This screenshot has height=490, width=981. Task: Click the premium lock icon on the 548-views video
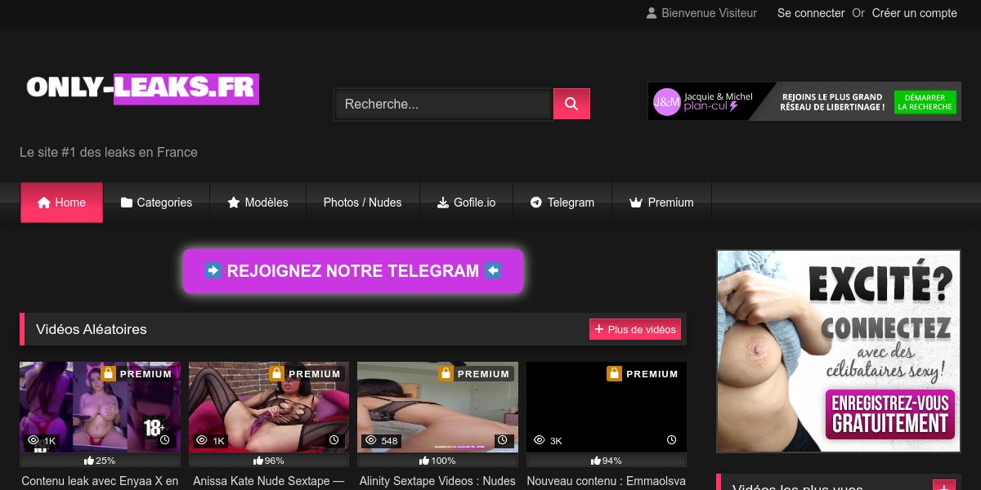446,373
